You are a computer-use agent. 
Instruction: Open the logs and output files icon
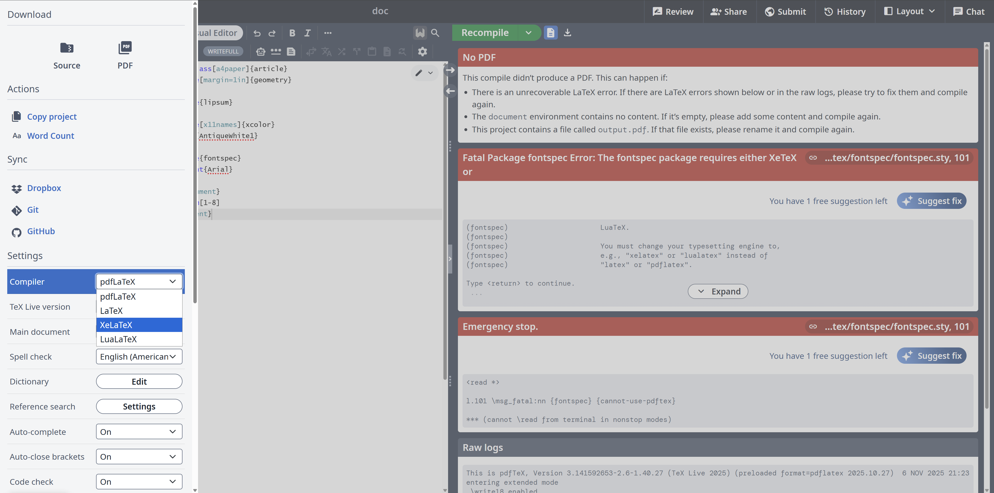tap(551, 33)
